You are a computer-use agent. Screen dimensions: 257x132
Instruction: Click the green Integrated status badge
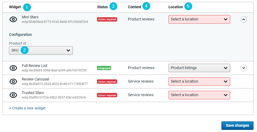104,68
